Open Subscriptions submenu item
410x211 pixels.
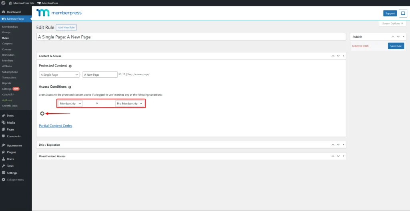10,72
